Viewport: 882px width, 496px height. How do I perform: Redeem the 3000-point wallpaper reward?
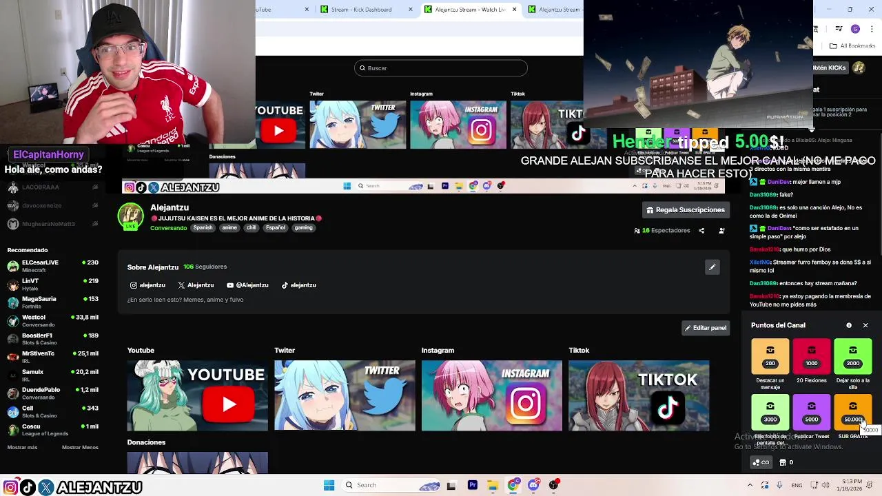coord(770,412)
